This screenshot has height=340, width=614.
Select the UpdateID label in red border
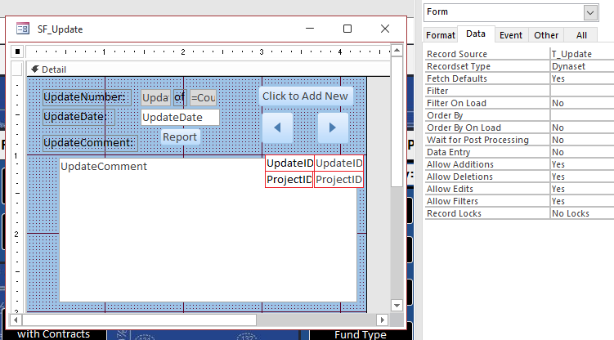[289, 163]
